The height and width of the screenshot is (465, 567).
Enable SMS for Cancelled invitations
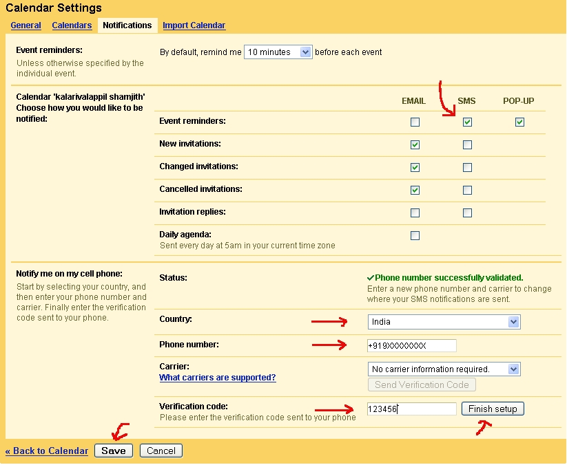coord(467,191)
